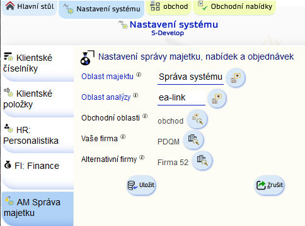Click the grid icon on obchod tab
The width and height of the screenshot is (305, 226).
[x=155, y=6]
